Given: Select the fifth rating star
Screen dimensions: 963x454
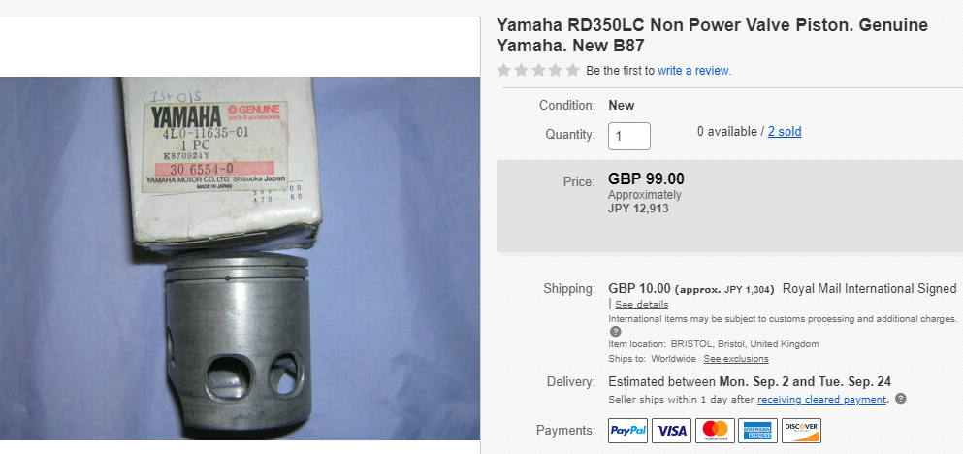Looking at the screenshot, I should pos(572,70).
